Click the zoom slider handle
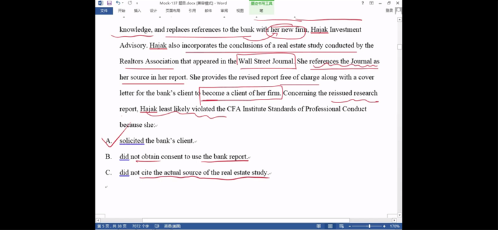Viewport: 498px width, 230px height. pos(369,226)
